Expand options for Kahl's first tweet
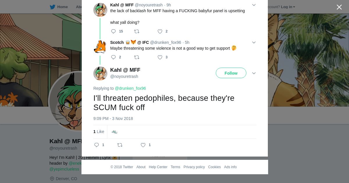The image size is (349, 183). pyautogui.click(x=254, y=5)
